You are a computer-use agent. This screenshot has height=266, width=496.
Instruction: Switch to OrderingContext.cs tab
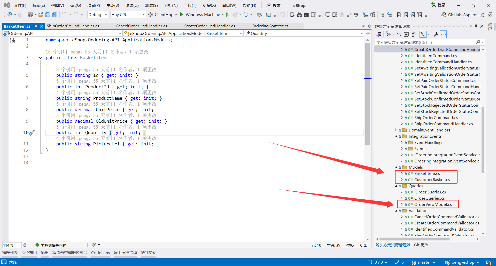point(270,26)
